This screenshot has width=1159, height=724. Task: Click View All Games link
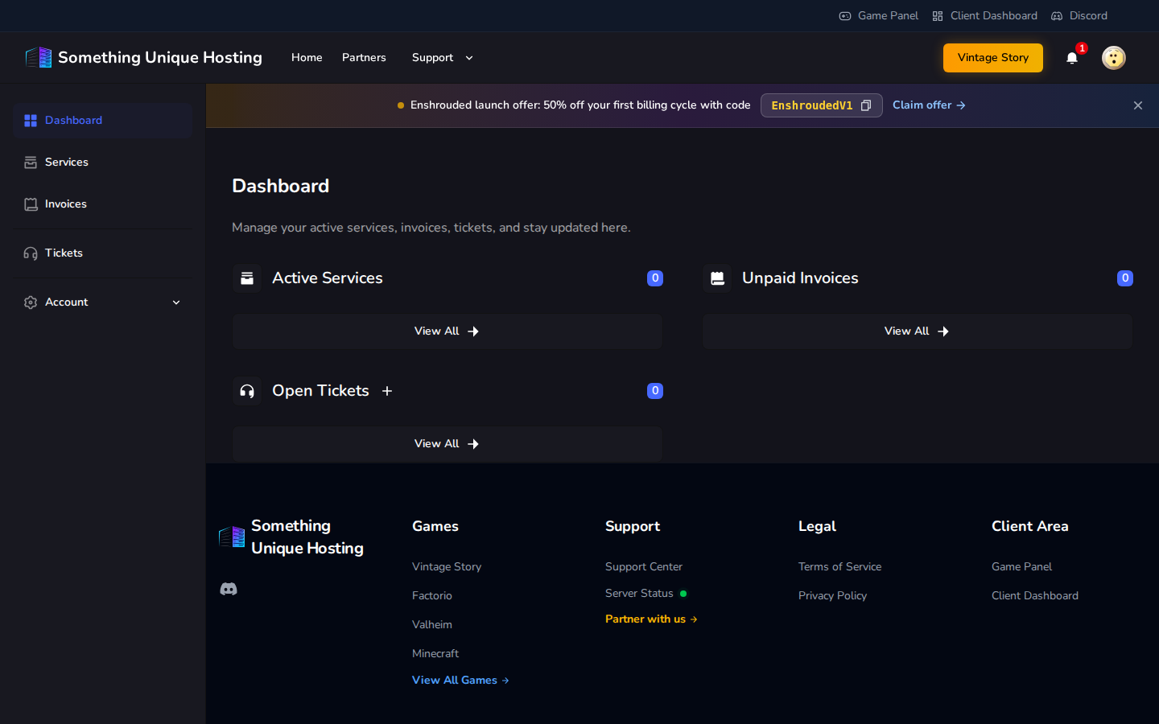click(460, 681)
